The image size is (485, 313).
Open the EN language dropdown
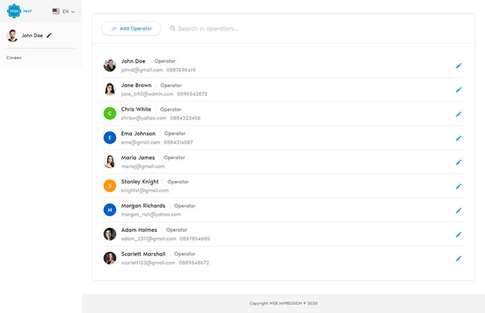click(x=63, y=11)
